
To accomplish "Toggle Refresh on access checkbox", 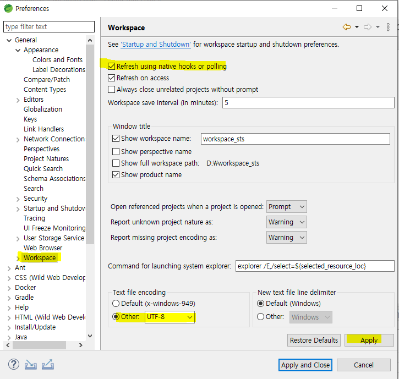I will (111, 78).
